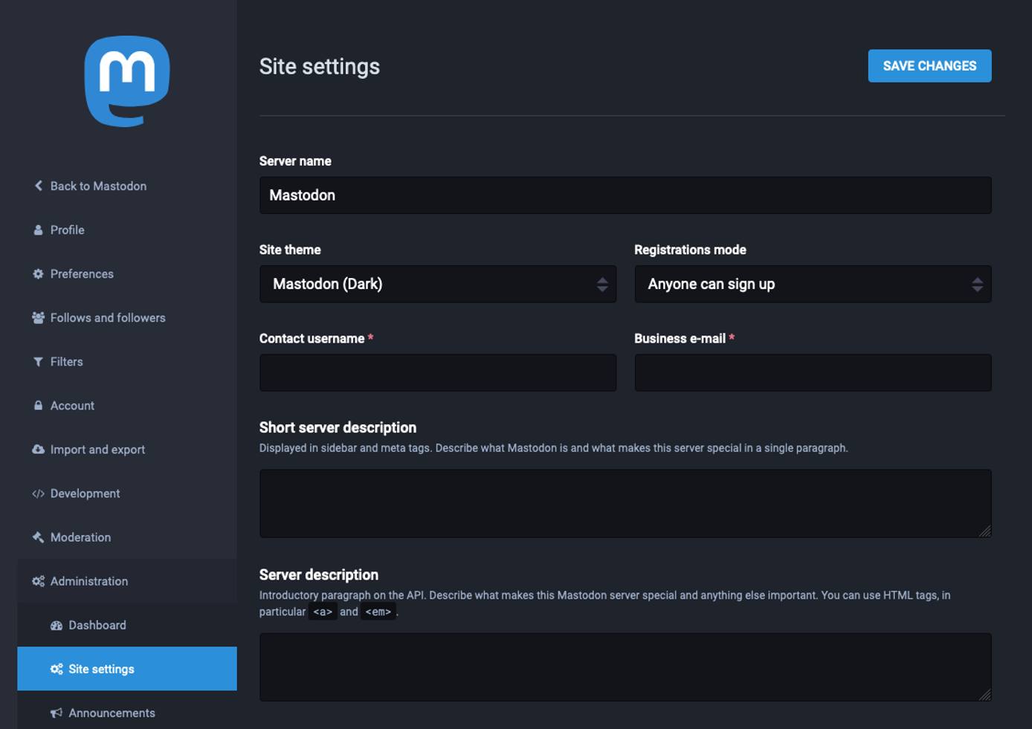Open Preferences via its gear icon
The width and height of the screenshot is (1032, 729).
click(x=38, y=273)
